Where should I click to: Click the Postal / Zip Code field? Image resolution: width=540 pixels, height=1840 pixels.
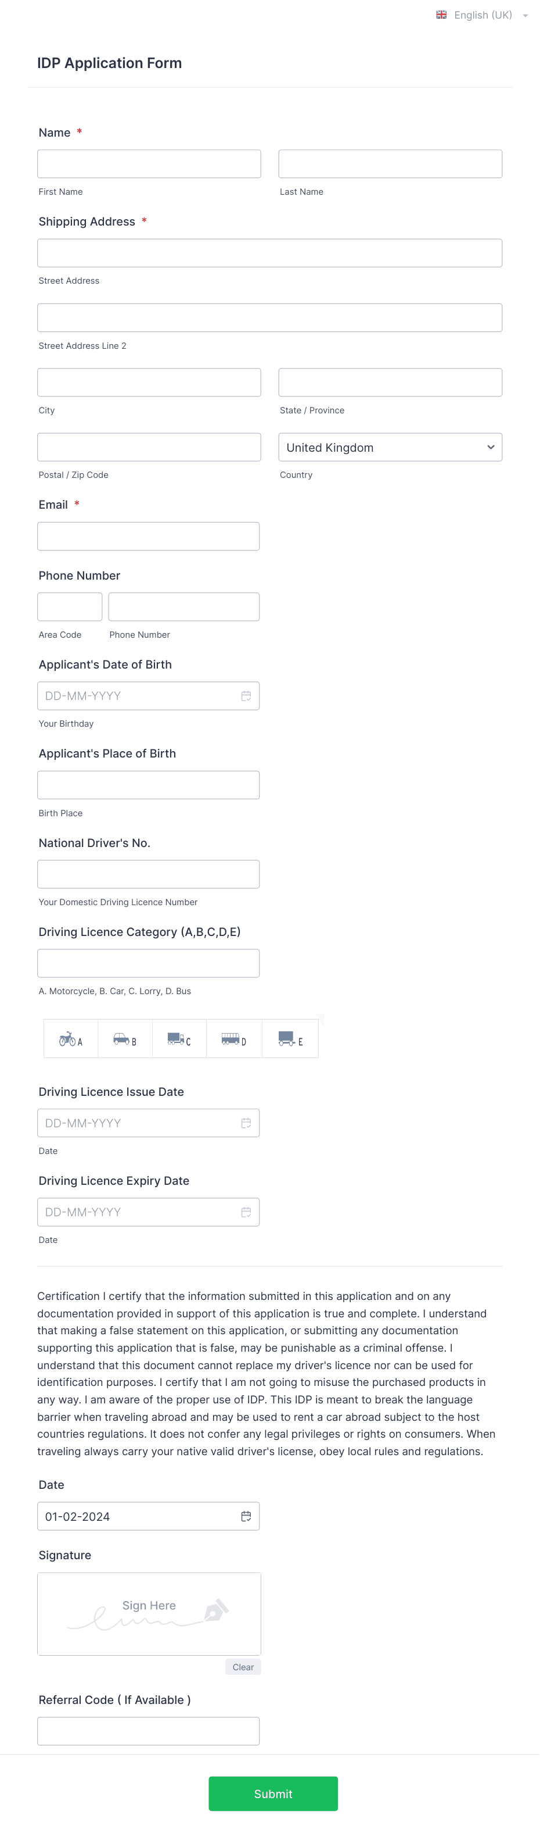point(149,447)
